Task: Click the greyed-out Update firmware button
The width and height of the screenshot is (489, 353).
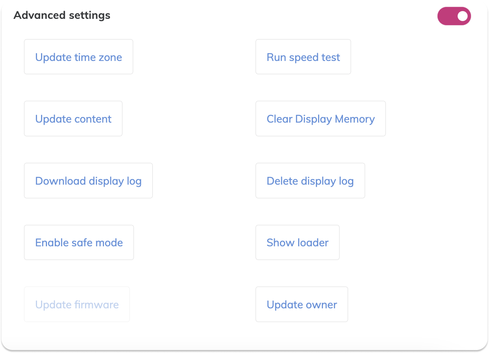Action: 77,304
